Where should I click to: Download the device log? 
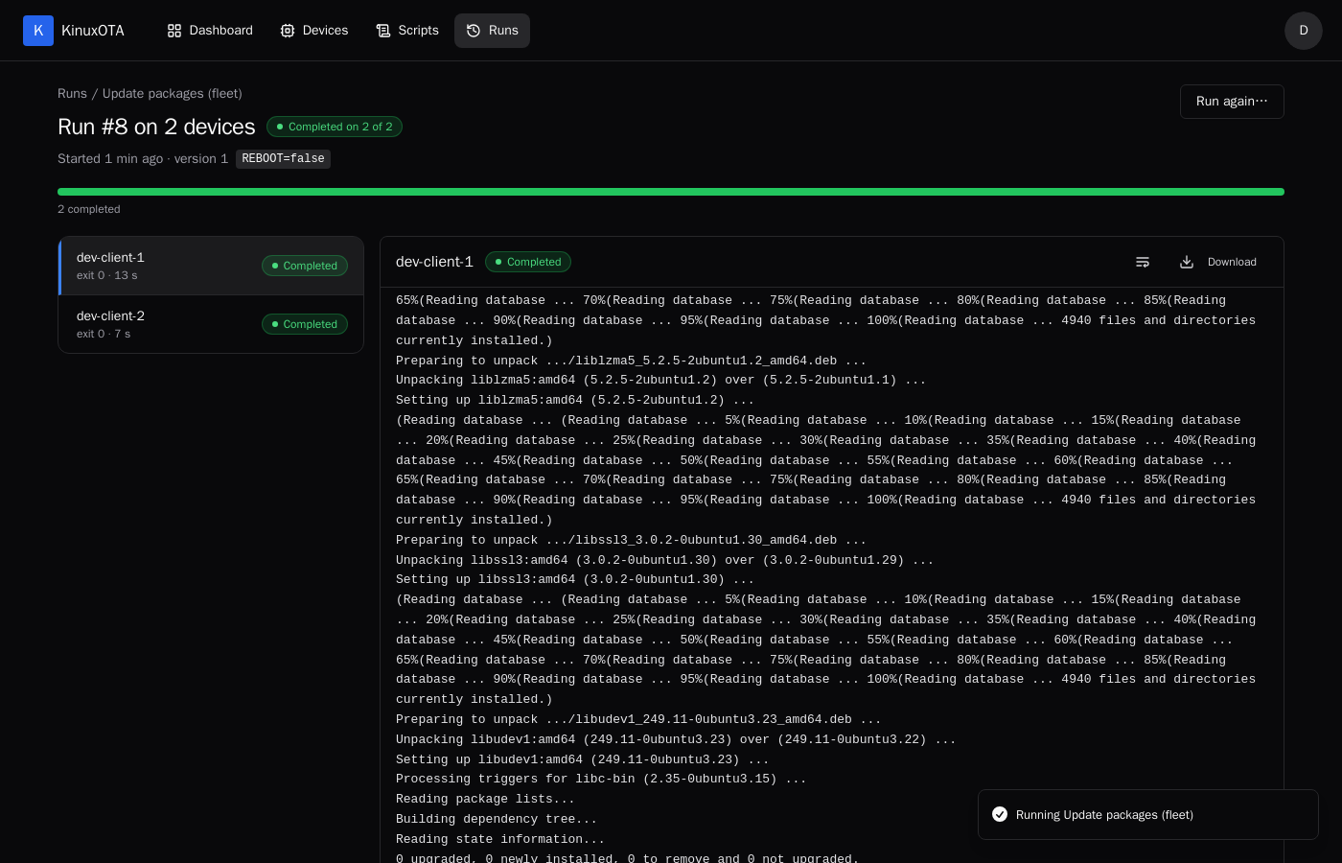[1218, 262]
